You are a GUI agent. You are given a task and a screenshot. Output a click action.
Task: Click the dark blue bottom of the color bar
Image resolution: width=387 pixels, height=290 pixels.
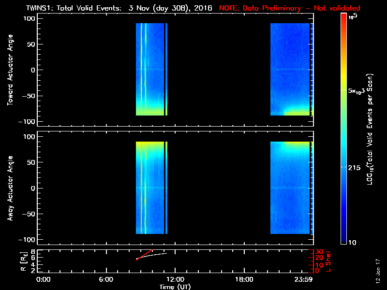(344, 239)
